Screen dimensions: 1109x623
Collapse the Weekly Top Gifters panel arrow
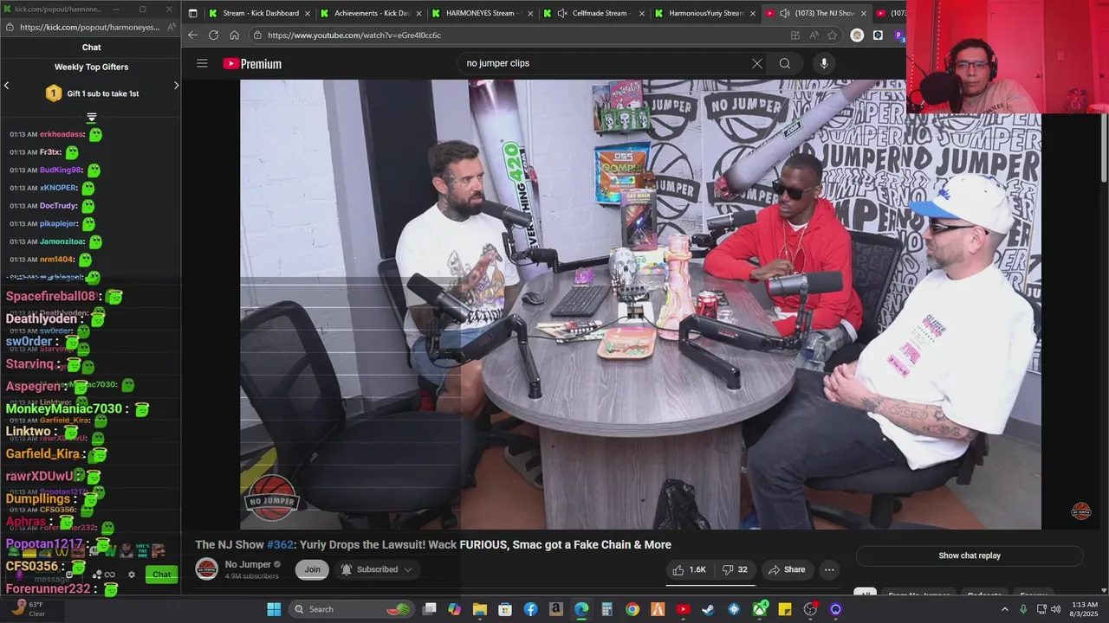pos(91,118)
